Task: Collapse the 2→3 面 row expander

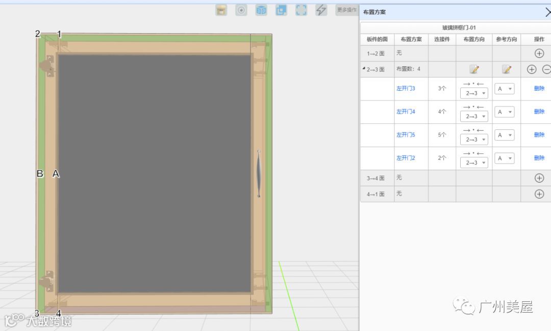Action: coord(364,68)
